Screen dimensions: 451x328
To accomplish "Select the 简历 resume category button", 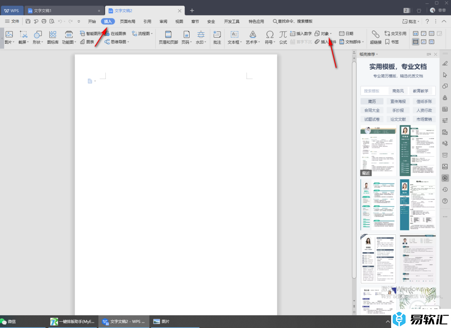I will tap(372, 101).
